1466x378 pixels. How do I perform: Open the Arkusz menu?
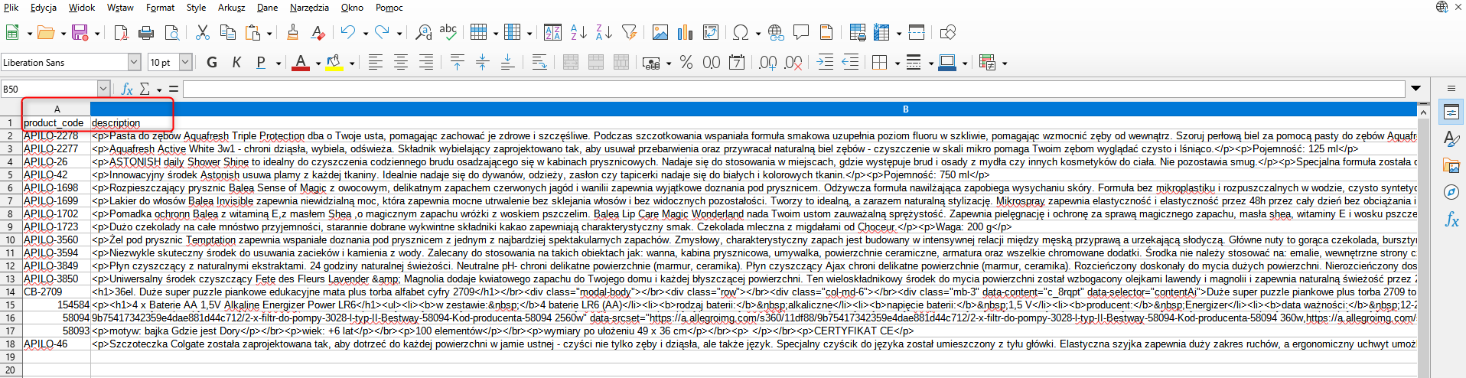coord(232,8)
